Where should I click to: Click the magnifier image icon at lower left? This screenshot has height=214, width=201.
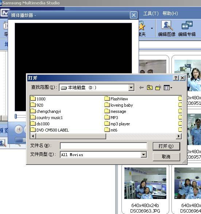tap(3, 143)
